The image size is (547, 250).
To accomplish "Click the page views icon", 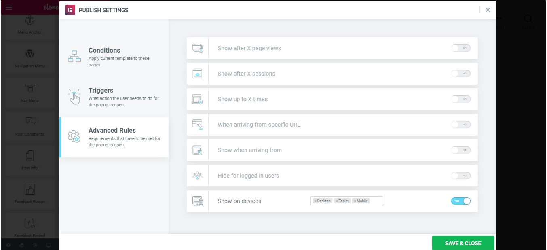I will (197, 48).
